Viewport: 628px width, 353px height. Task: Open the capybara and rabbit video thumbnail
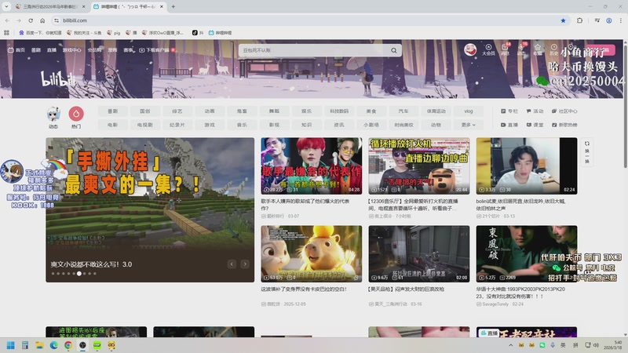311,253
